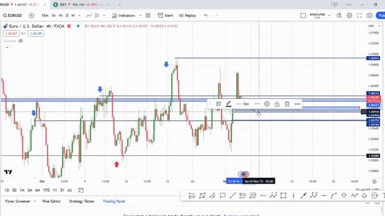
Task: Open the Pine Editor tab
Action: [51, 202]
